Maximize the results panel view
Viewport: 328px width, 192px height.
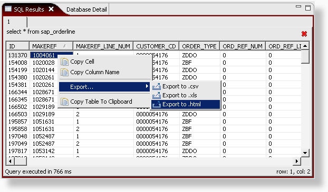tap(308, 8)
